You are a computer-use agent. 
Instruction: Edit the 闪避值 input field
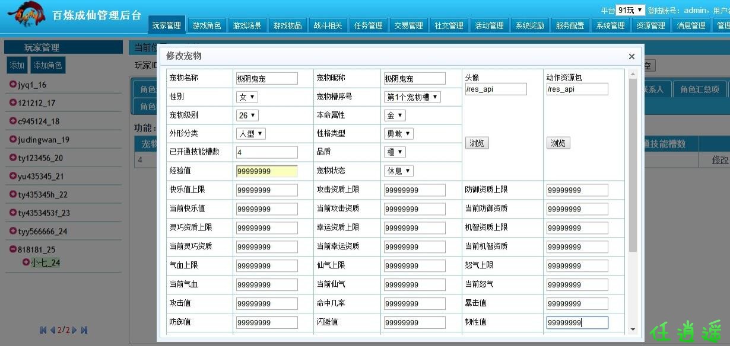[415, 322]
